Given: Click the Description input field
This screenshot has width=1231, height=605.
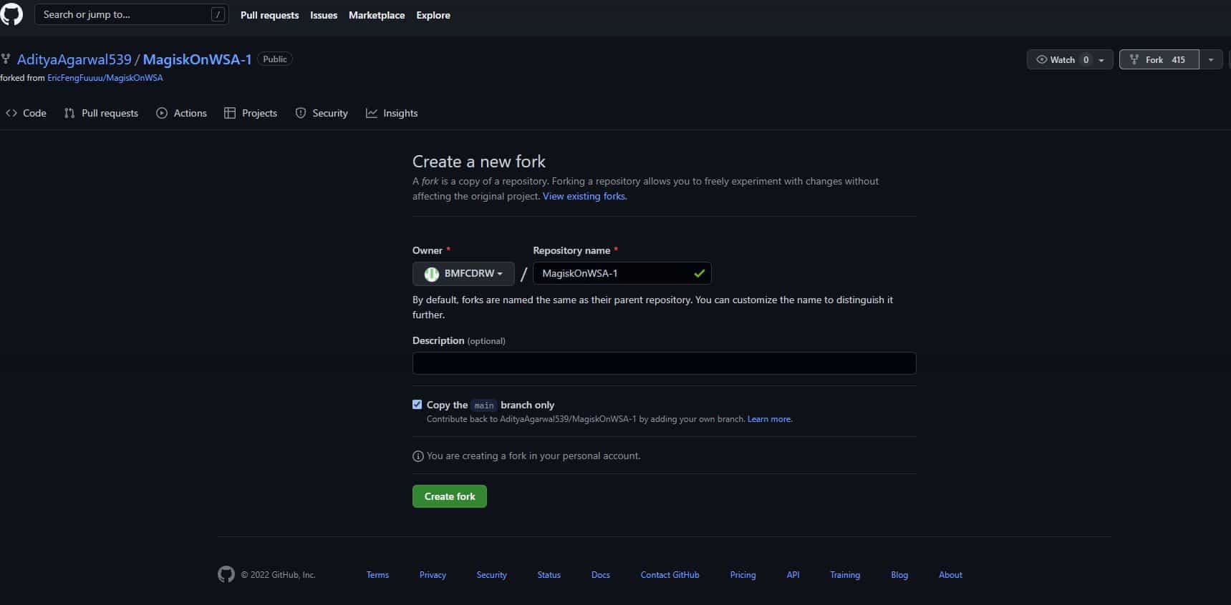Looking at the screenshot, I should (665, 363).
